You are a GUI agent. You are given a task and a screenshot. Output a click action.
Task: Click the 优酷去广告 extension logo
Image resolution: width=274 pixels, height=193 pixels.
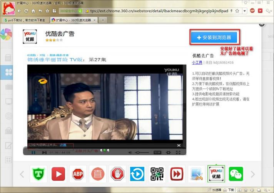tap(30, 36)
